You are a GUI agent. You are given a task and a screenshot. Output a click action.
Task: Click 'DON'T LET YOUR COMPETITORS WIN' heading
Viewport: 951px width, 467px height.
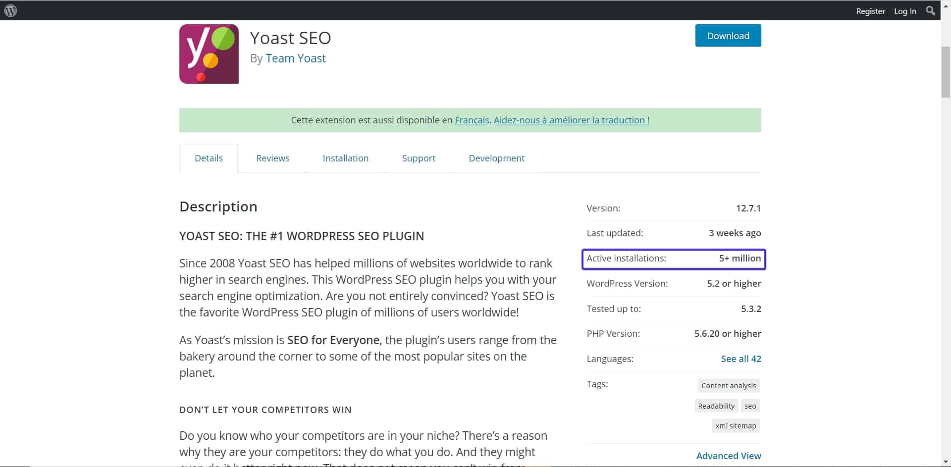(265, 410)
